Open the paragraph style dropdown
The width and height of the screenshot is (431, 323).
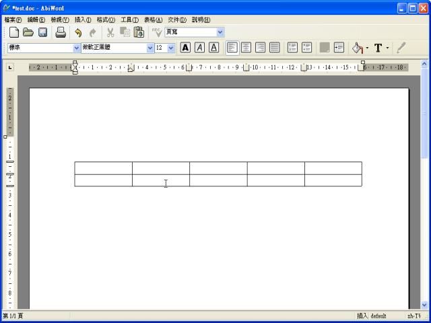pos(76,48)
